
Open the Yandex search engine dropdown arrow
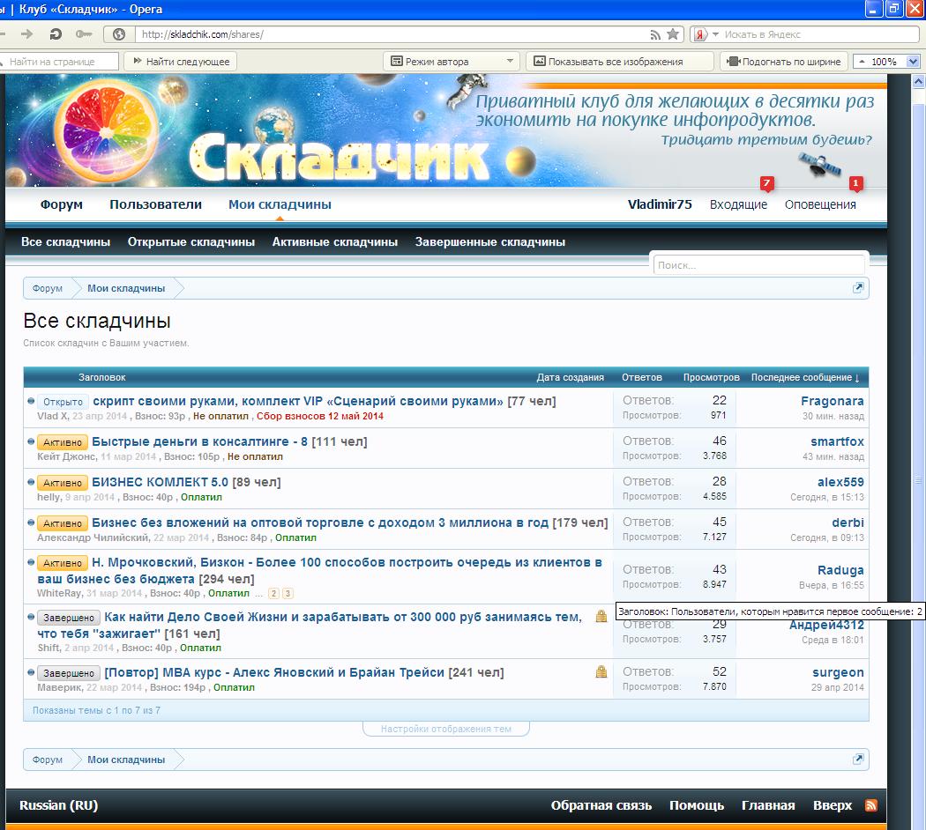coord(715,34)
